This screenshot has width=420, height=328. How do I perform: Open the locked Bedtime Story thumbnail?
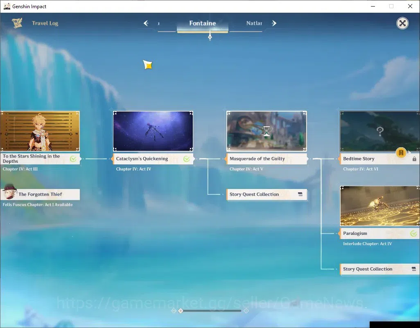[x=380, y=131]
